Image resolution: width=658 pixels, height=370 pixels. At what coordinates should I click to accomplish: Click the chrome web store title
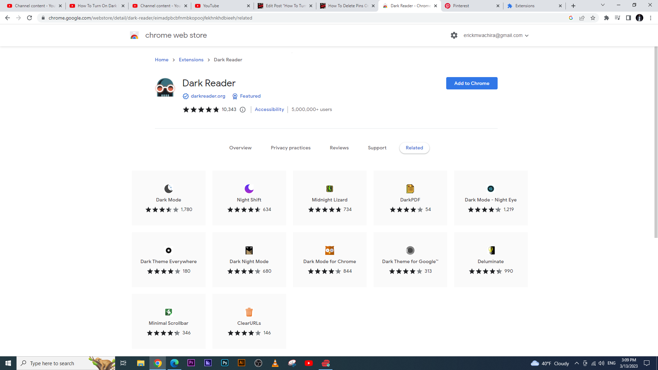click(x=176, y=35)
